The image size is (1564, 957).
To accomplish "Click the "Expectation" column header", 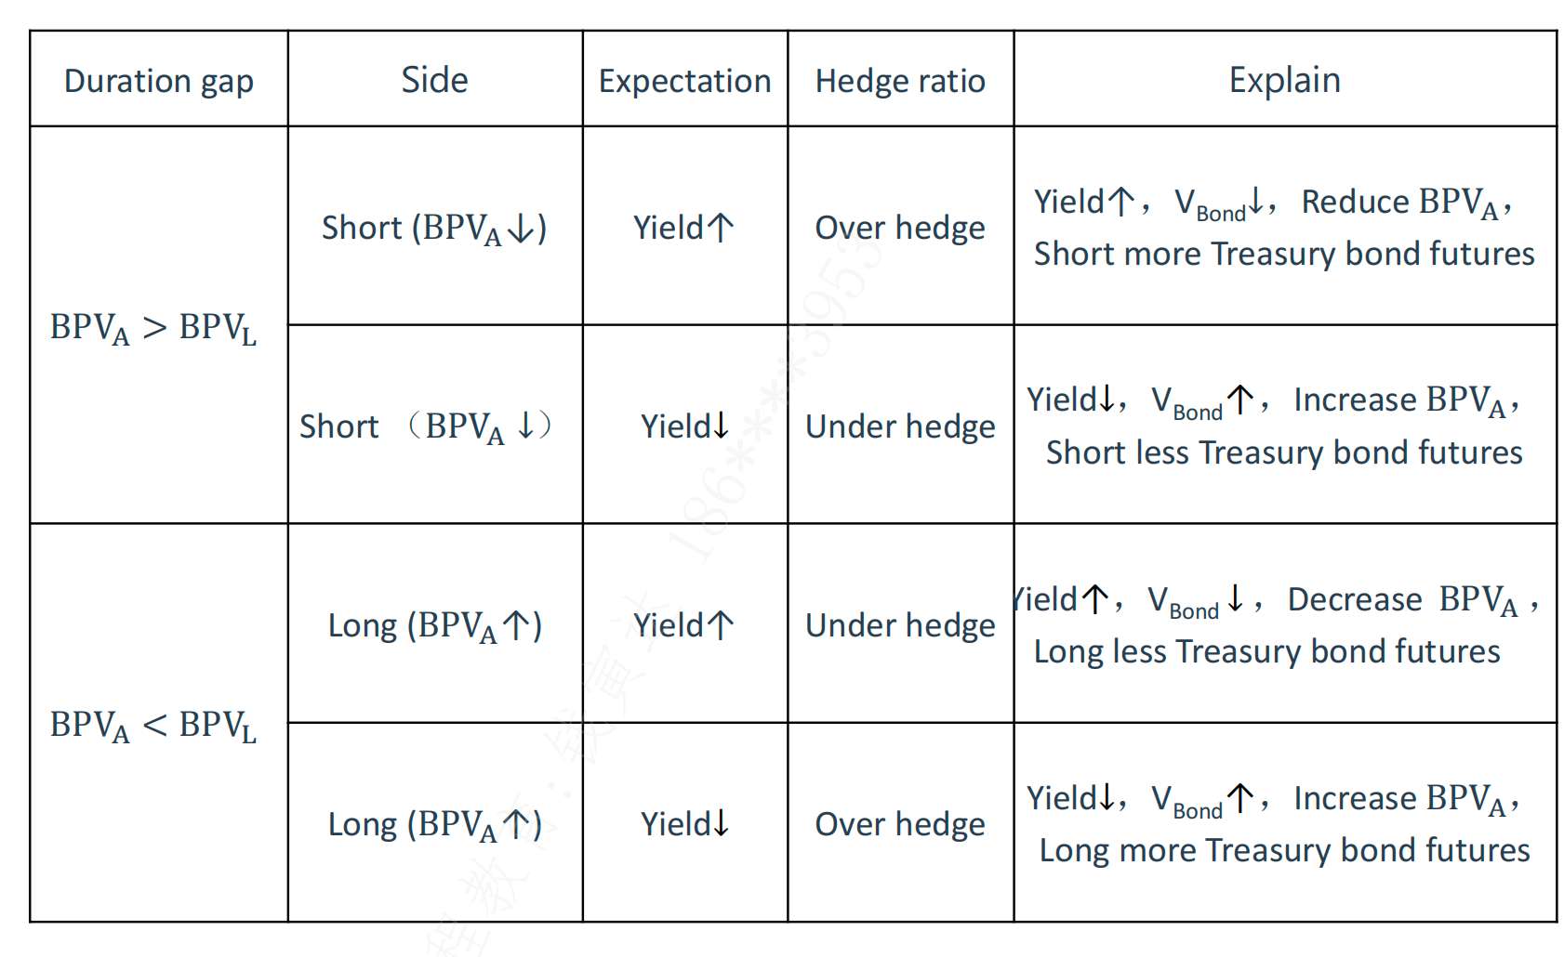I will pyautogui.click(x=684, y=81).
